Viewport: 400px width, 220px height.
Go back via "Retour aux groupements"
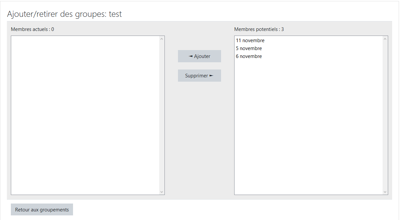click(x=42, y=210)
